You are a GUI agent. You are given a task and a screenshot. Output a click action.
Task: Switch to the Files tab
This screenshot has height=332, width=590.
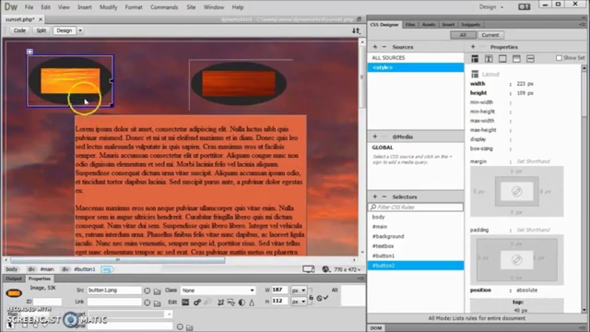pos(410,24)
